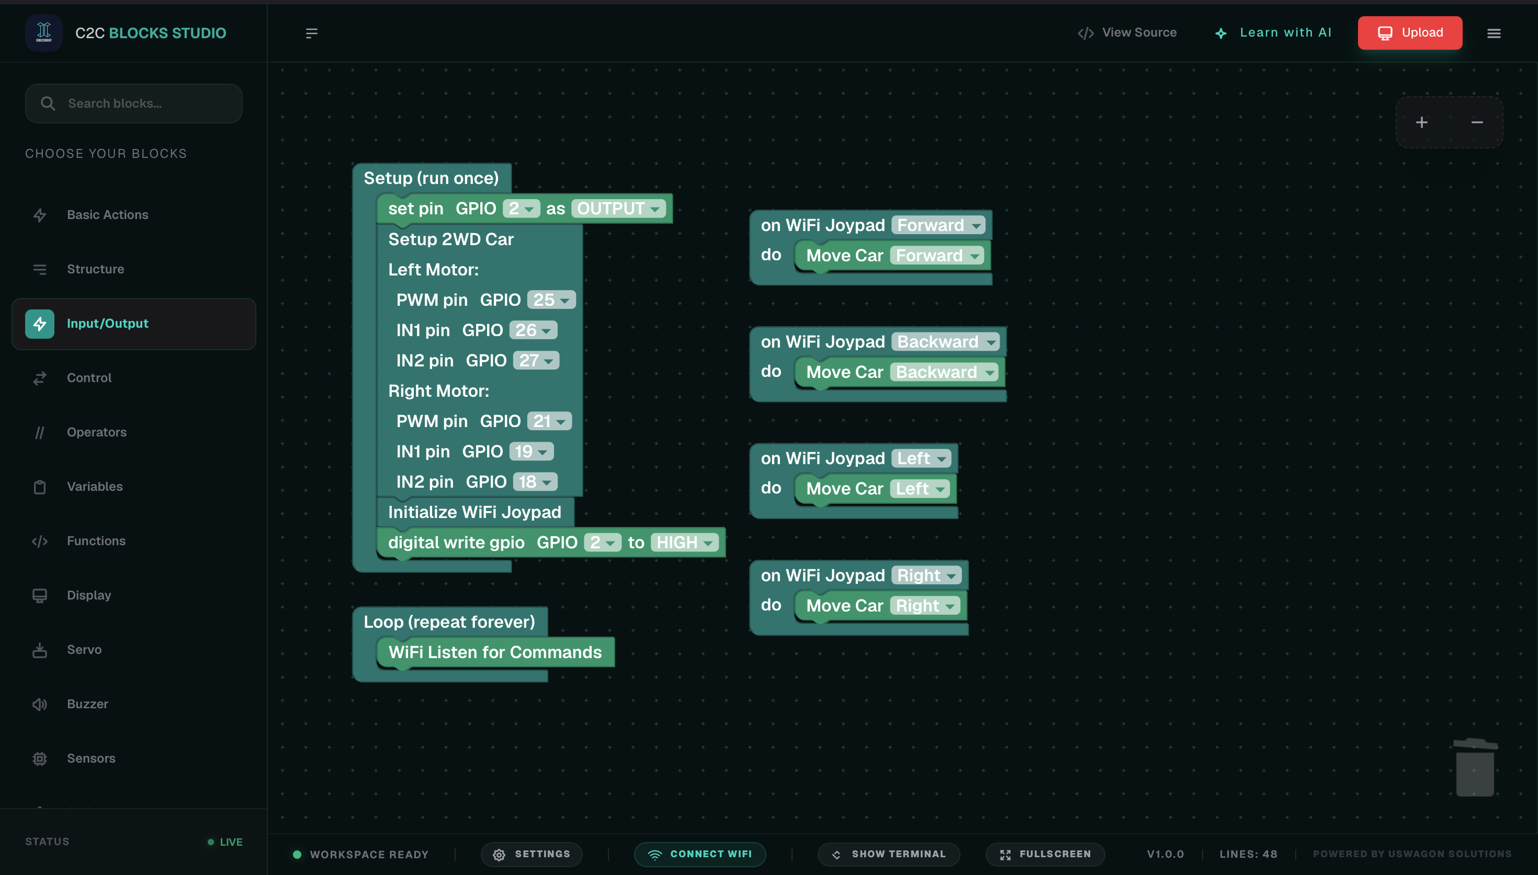The image size is (1538, 875).
Task: Click the workspace trash can icon
Action: [1475, 767]
